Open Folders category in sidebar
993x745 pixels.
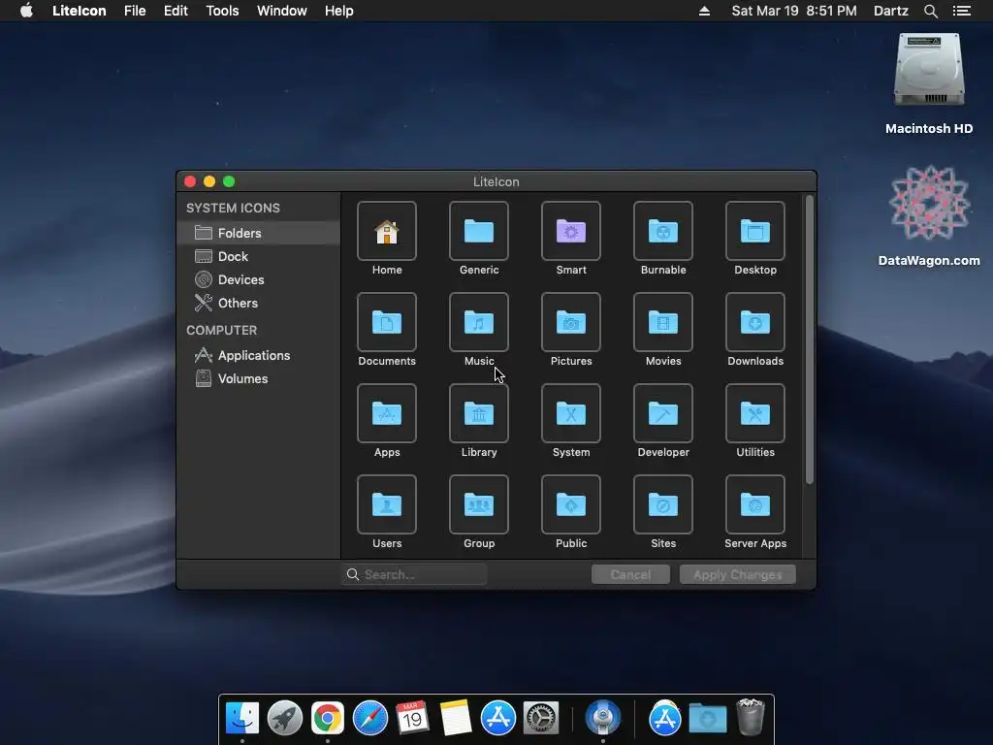(x=258, y=233)
